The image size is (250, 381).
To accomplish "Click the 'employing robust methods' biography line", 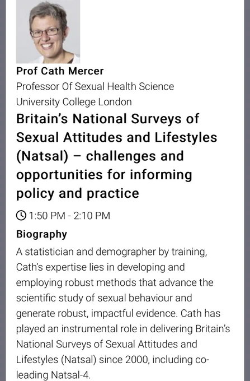I will (x=115, y=282).
